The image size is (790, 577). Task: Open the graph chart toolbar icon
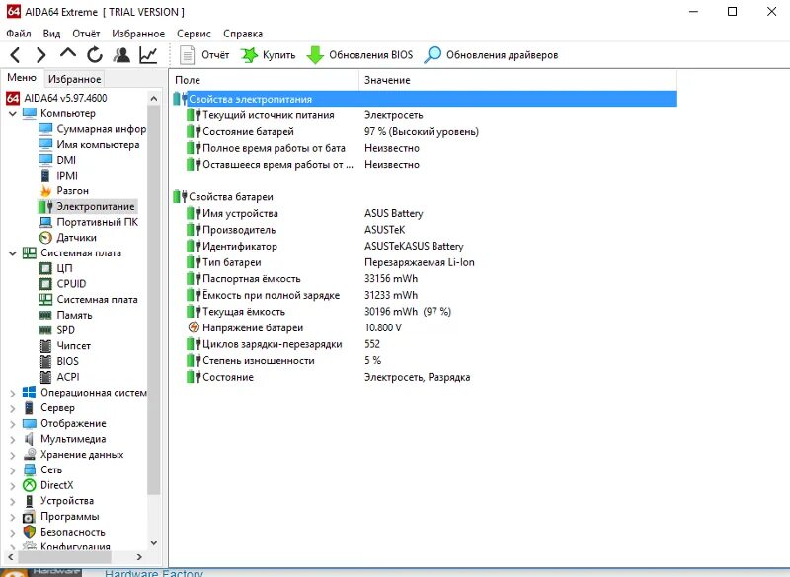coord(148,55)
